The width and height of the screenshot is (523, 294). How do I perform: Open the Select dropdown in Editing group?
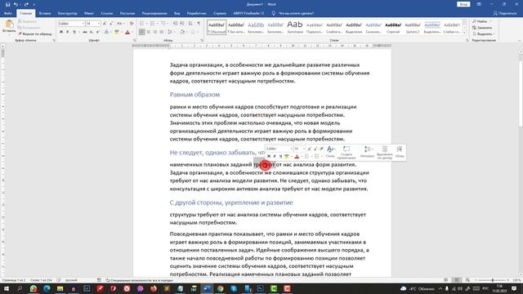484,34
